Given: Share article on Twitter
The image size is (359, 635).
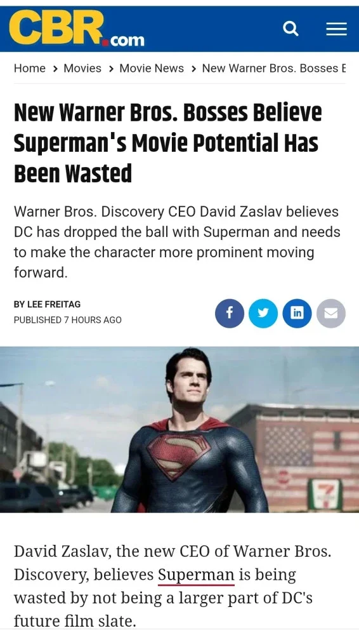Looking at the screenshot, I should coord(263,313).
